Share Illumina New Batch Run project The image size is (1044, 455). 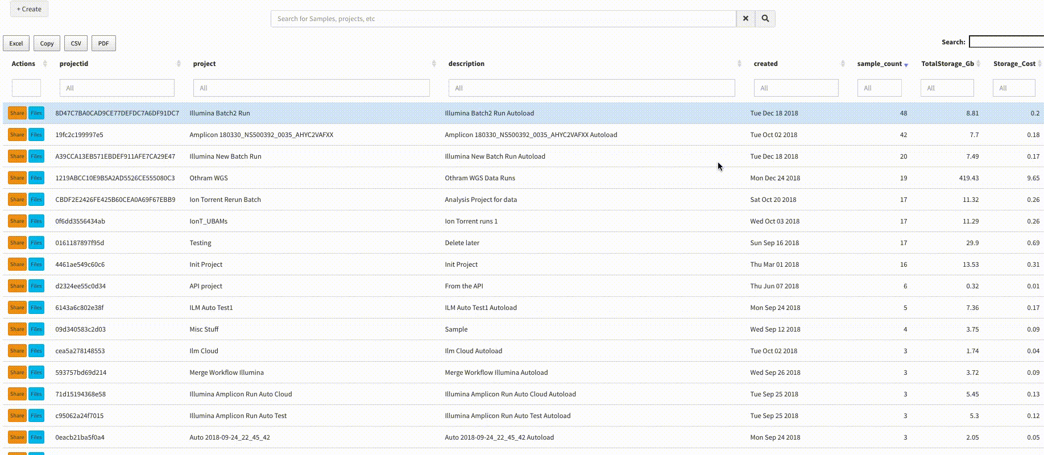[17, 156]
